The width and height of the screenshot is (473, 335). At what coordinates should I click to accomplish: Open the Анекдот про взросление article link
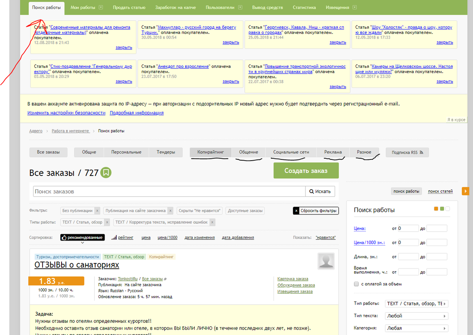click(183, 67)
